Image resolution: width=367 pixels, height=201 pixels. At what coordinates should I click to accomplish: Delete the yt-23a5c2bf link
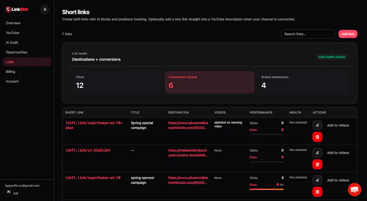(317, 164)
